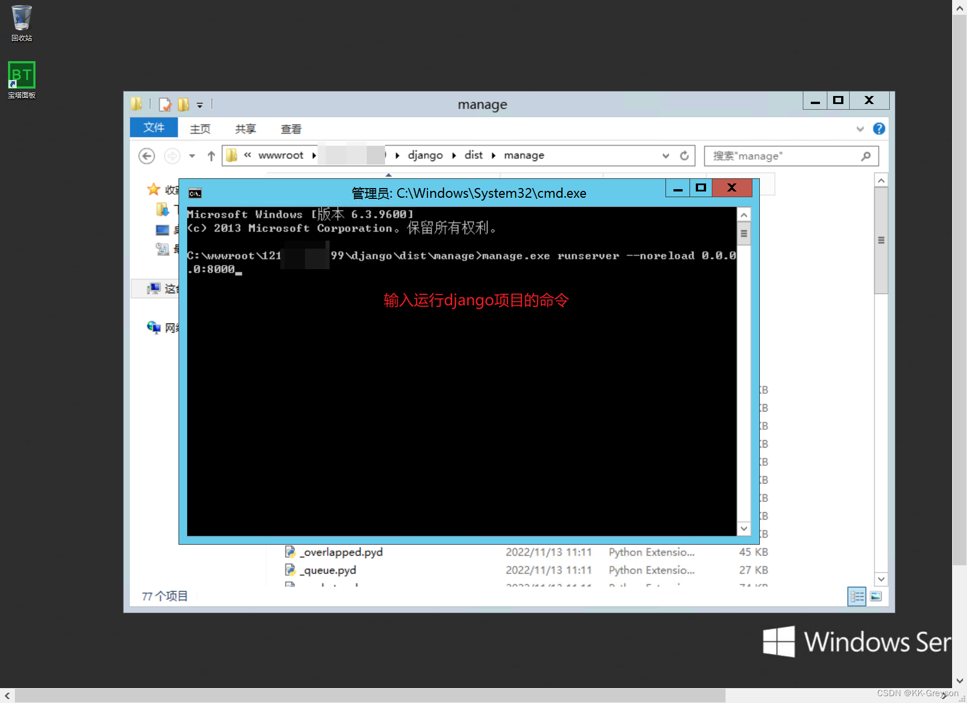Click the New Folder quick access icon

[184, 105]
